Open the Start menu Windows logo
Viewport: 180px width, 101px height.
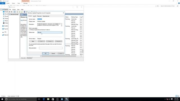coord(2,99)
